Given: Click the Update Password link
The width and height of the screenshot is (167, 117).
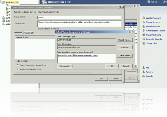Looking at the screenshot, I should [153, 18].
